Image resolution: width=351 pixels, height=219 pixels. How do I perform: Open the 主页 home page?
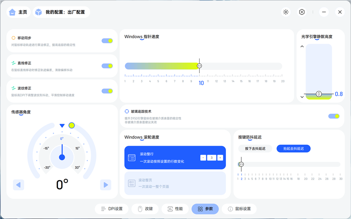[x=18, y=12]
